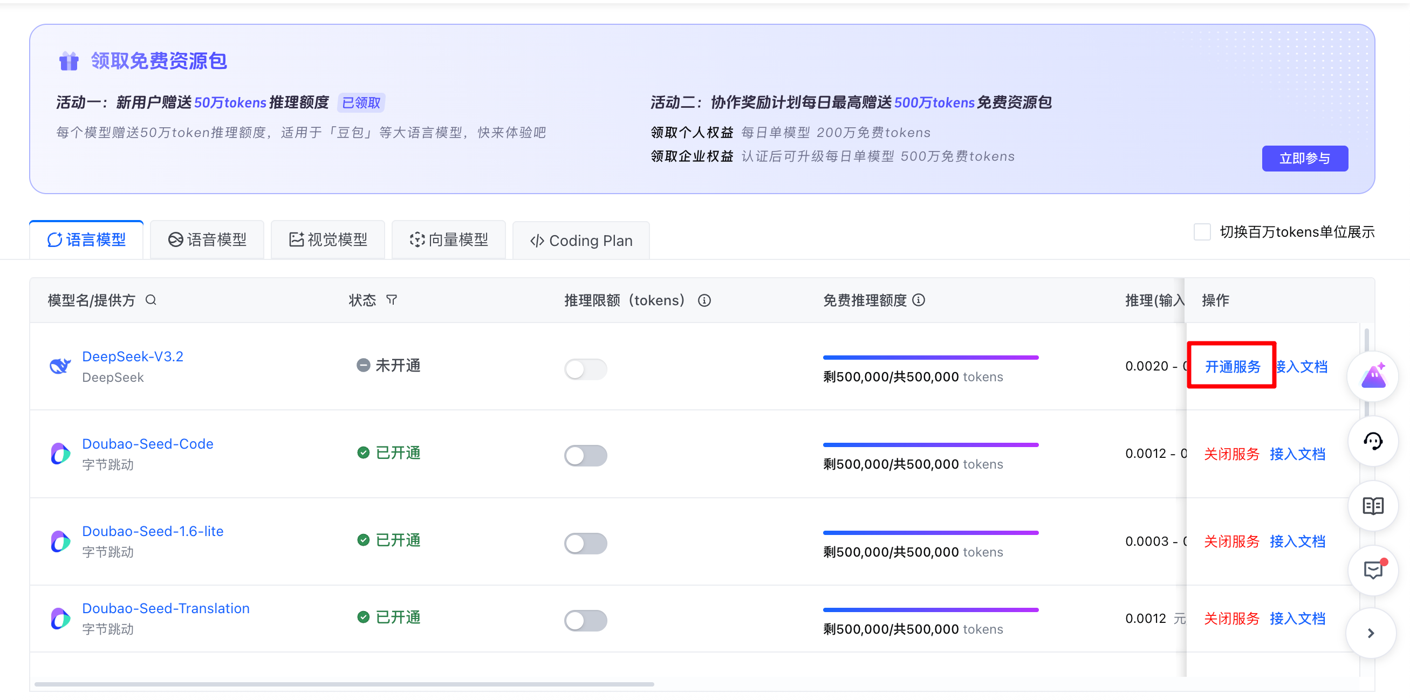Open 接入文档 for DeepSeek-V3.2
Viewport: 1410px width, 700px height.
pos(1302,366)
